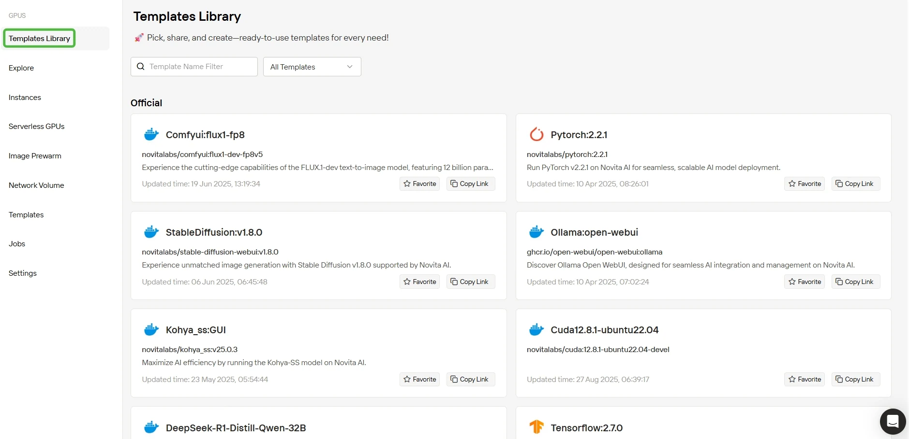
Task: Click the Docker icon beside Cuda12.8.1-ubuntu22.04
Action: (x=536, y=329)
